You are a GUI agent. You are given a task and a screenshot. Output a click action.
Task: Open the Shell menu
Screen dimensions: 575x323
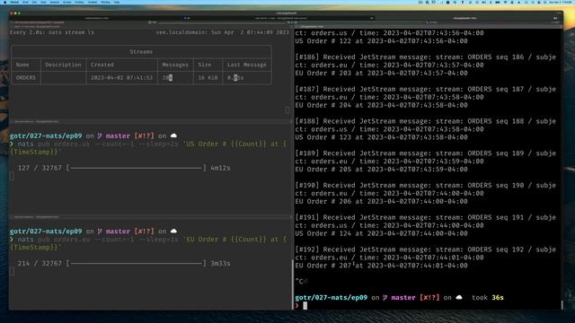[x=25, y=2]
